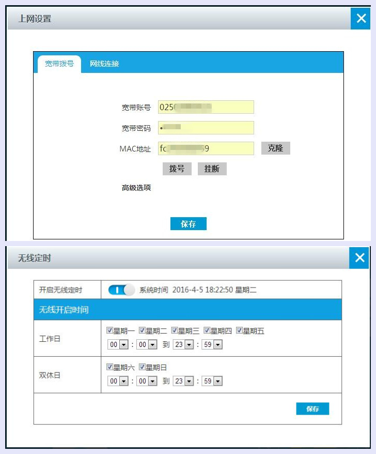Screen dimensions: 376x454
Task: Open 高级选项 advanced options
Action: 136,188
